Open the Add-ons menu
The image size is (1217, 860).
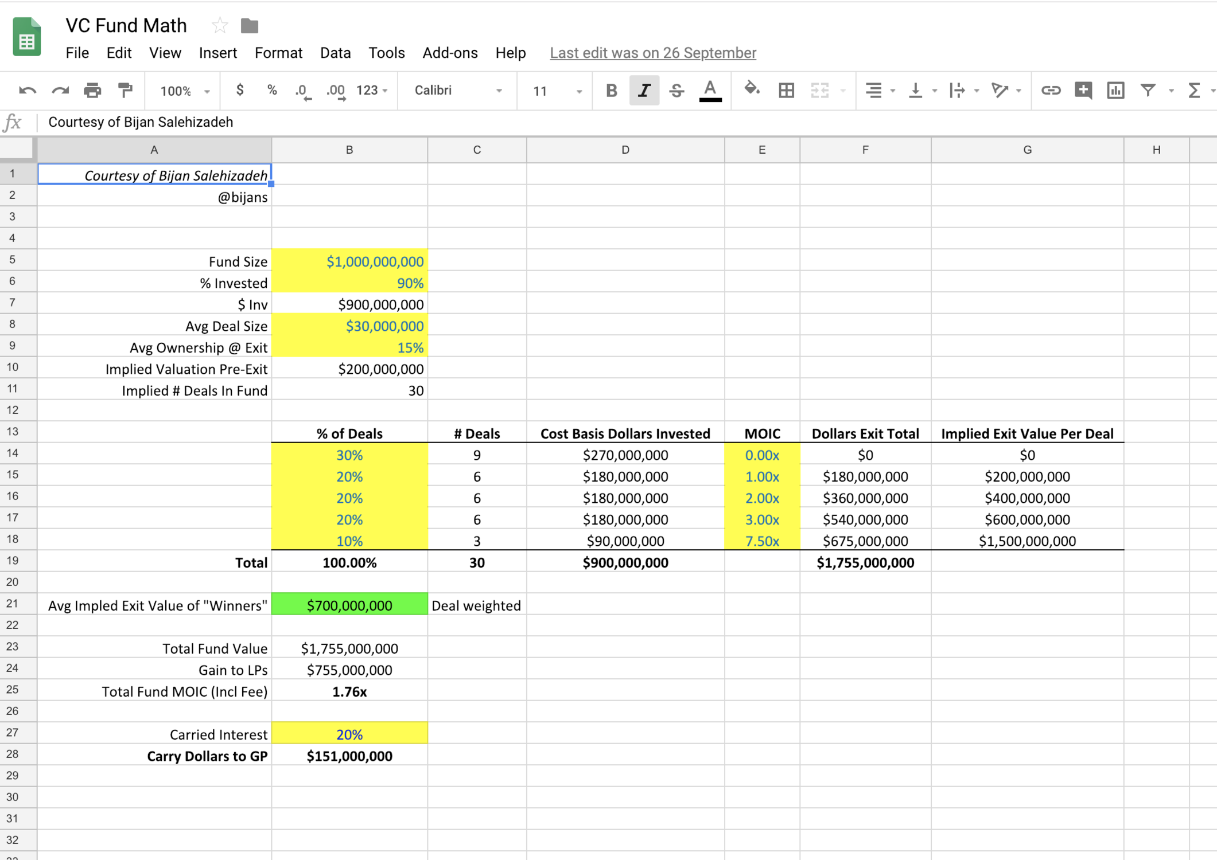pos(450,53)
